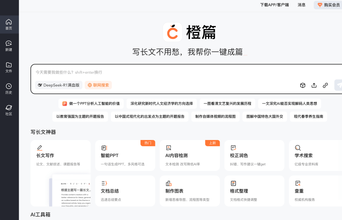The height and width of the screenshot is (220, 342).
Task: Click the AI内容检测 card title
Action: (x=176, y=156)
